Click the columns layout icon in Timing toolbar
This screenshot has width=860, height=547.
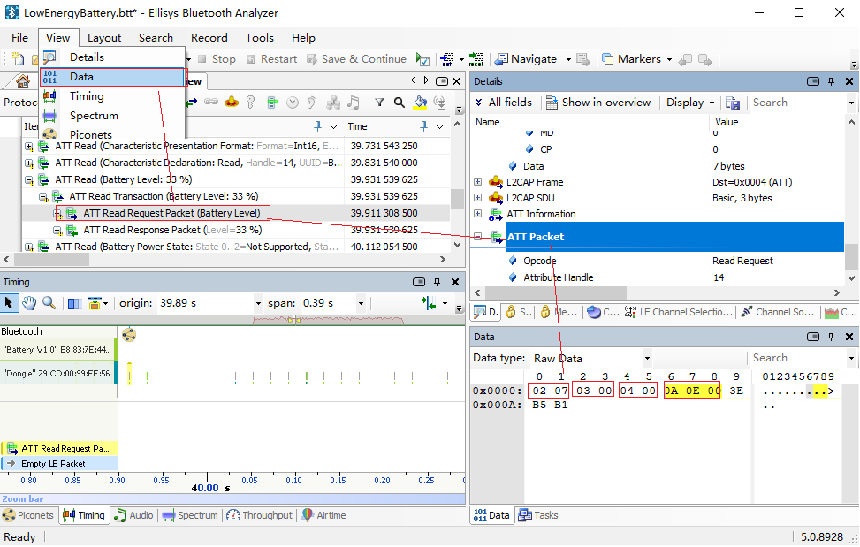74,303
